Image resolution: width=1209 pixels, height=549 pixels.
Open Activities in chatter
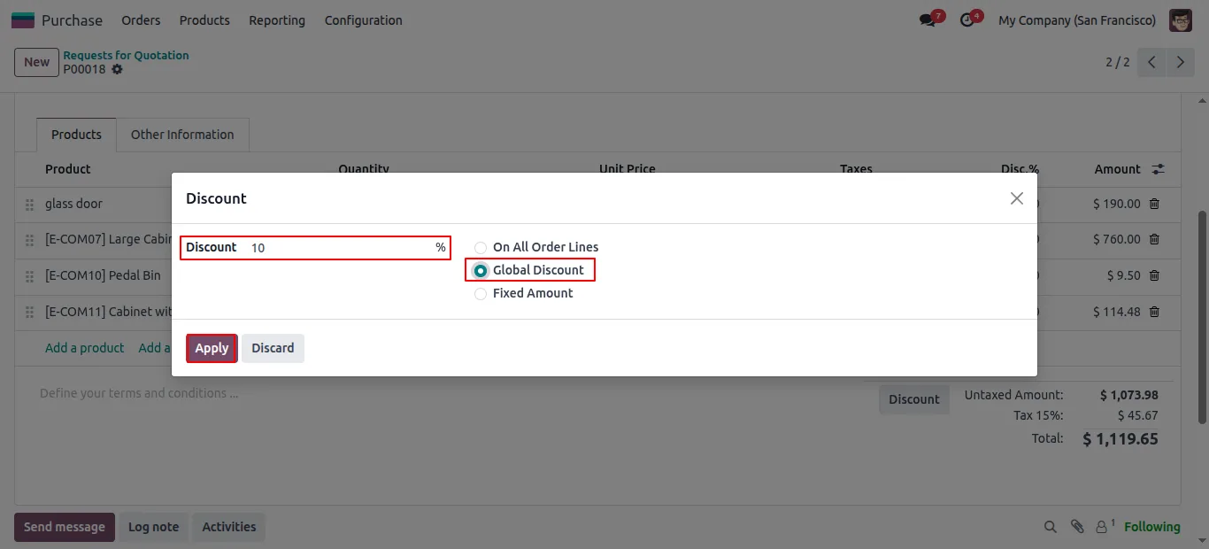[228, 527]
